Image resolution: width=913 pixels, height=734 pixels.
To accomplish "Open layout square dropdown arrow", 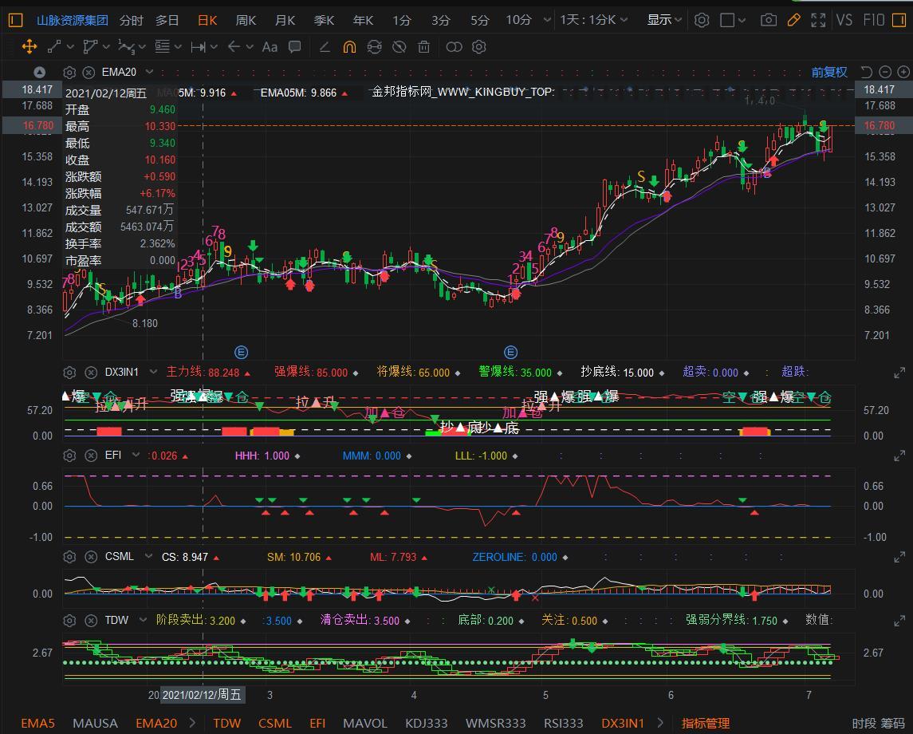I will (x=742, y=21).
